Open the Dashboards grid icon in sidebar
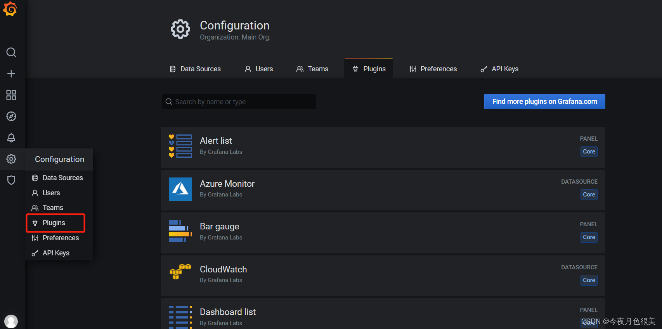662x329 pixels. click(11, 95)
